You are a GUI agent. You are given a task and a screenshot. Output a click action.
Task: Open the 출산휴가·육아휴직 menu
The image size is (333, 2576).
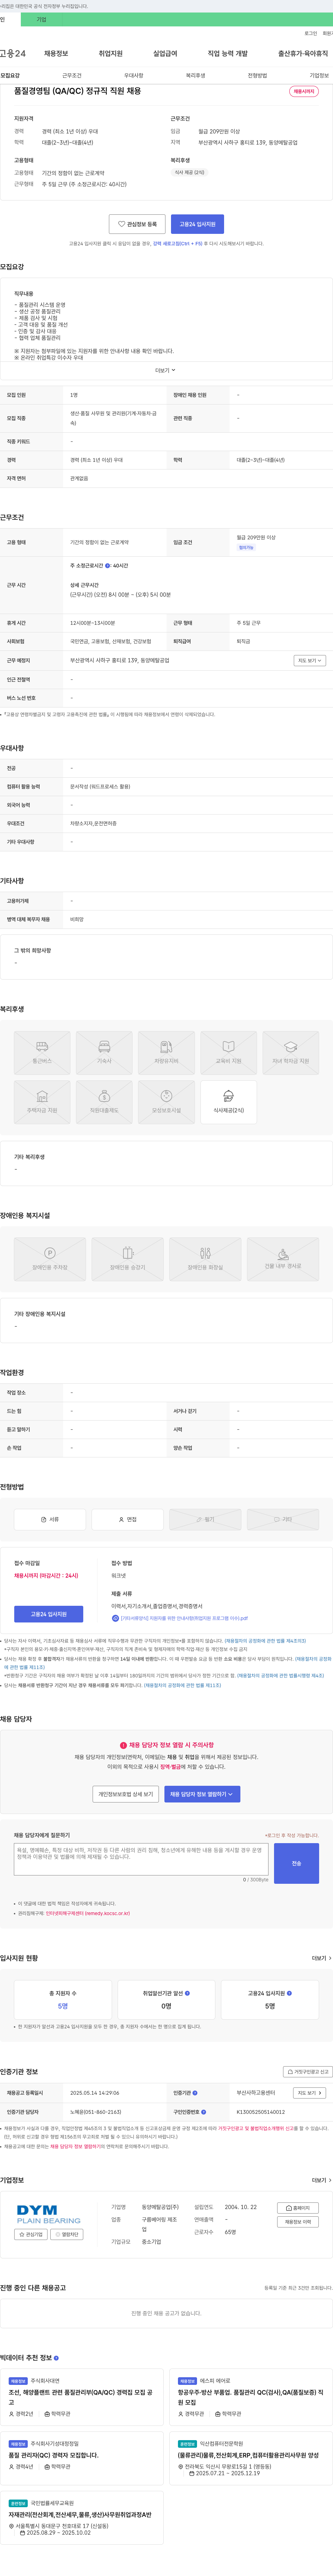pos(303,53)
